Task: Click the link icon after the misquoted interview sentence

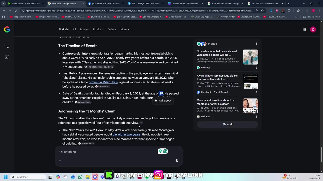Action: pyautogui.click(x=141, y=123)
